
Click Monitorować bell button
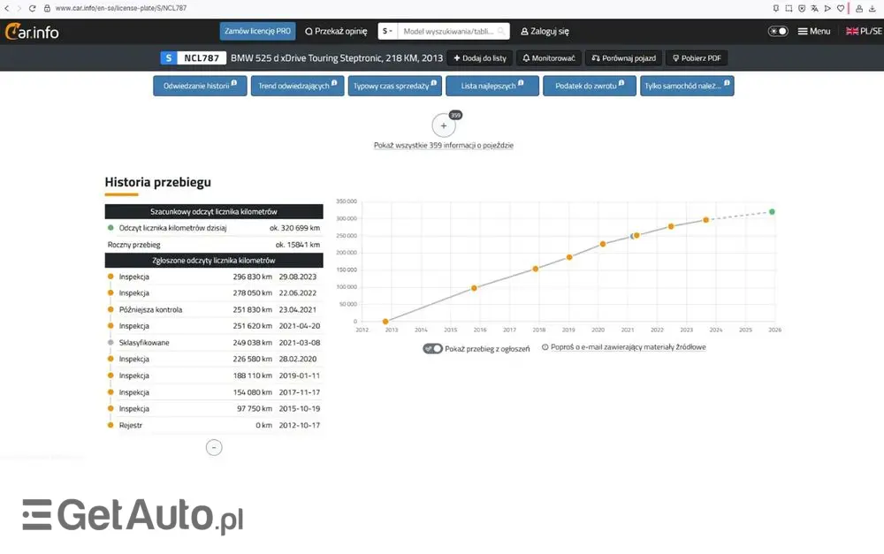[549, 58]
